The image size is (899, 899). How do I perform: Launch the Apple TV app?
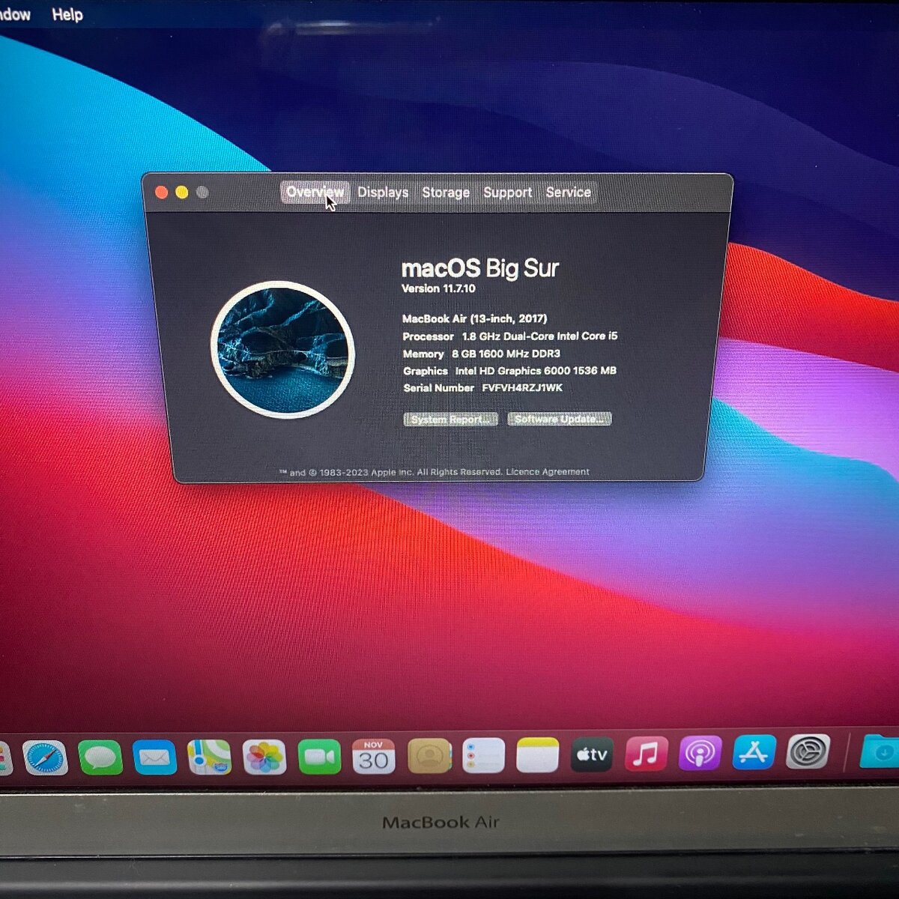point(591,755)
